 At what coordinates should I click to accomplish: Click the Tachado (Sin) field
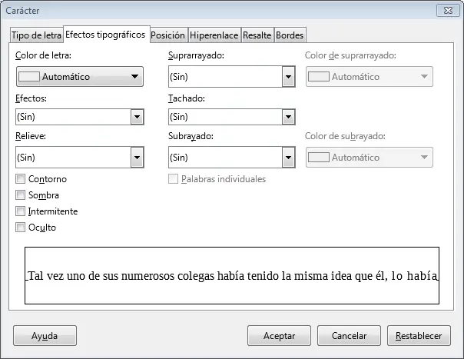(225, 117)
